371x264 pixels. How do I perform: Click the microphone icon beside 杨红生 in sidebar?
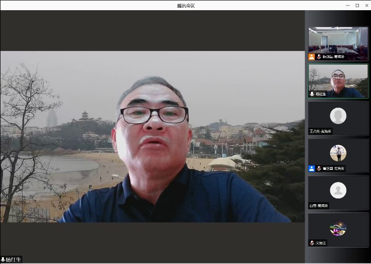(x=312, y=94)
